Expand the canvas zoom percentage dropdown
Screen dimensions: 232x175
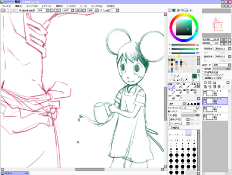(48, 10)
